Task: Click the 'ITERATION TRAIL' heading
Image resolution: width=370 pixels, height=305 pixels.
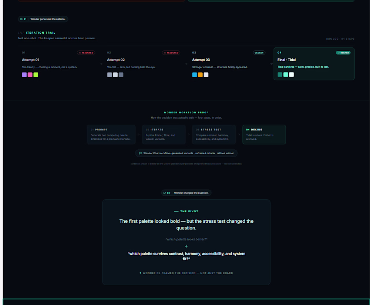Action: click(40, 33)
